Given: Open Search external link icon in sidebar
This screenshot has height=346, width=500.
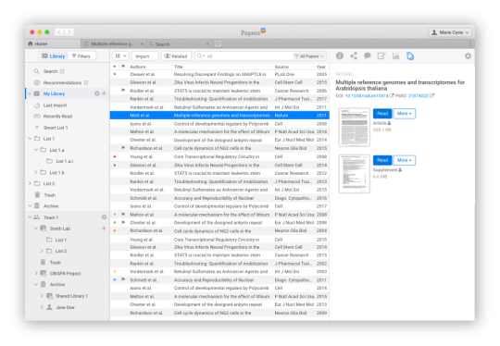Looking at the screenshot, I should 62,71.
